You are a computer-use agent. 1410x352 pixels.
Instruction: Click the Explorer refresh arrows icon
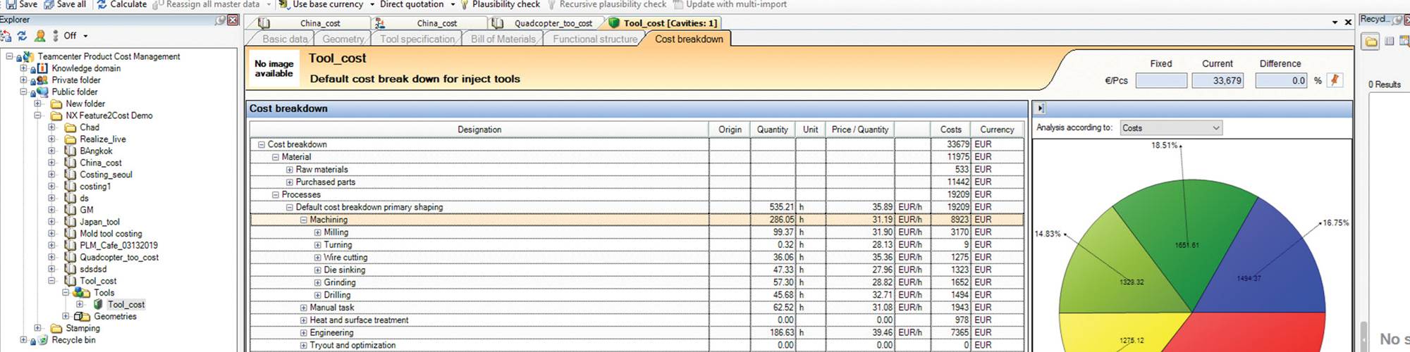point(22,36)
